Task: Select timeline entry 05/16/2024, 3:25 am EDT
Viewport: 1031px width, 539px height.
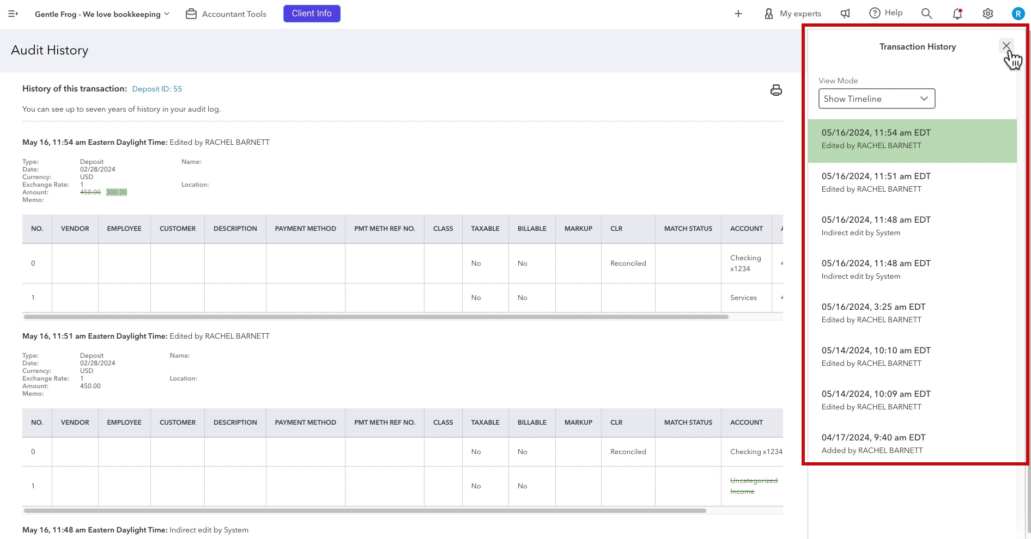Action: coord(912,315)
